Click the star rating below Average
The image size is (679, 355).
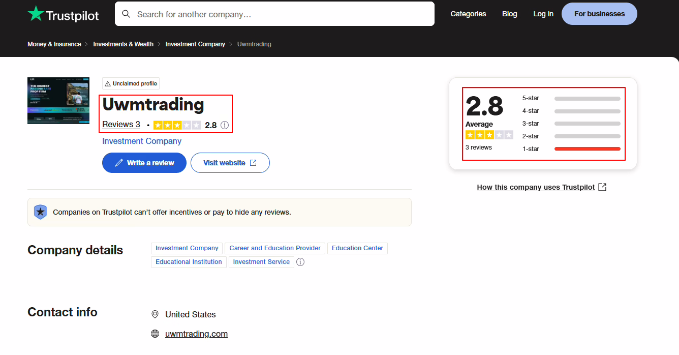click(489, 135)
